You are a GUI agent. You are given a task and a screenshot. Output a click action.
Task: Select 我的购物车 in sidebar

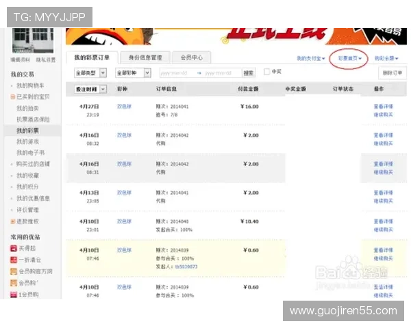pos(30,85)
